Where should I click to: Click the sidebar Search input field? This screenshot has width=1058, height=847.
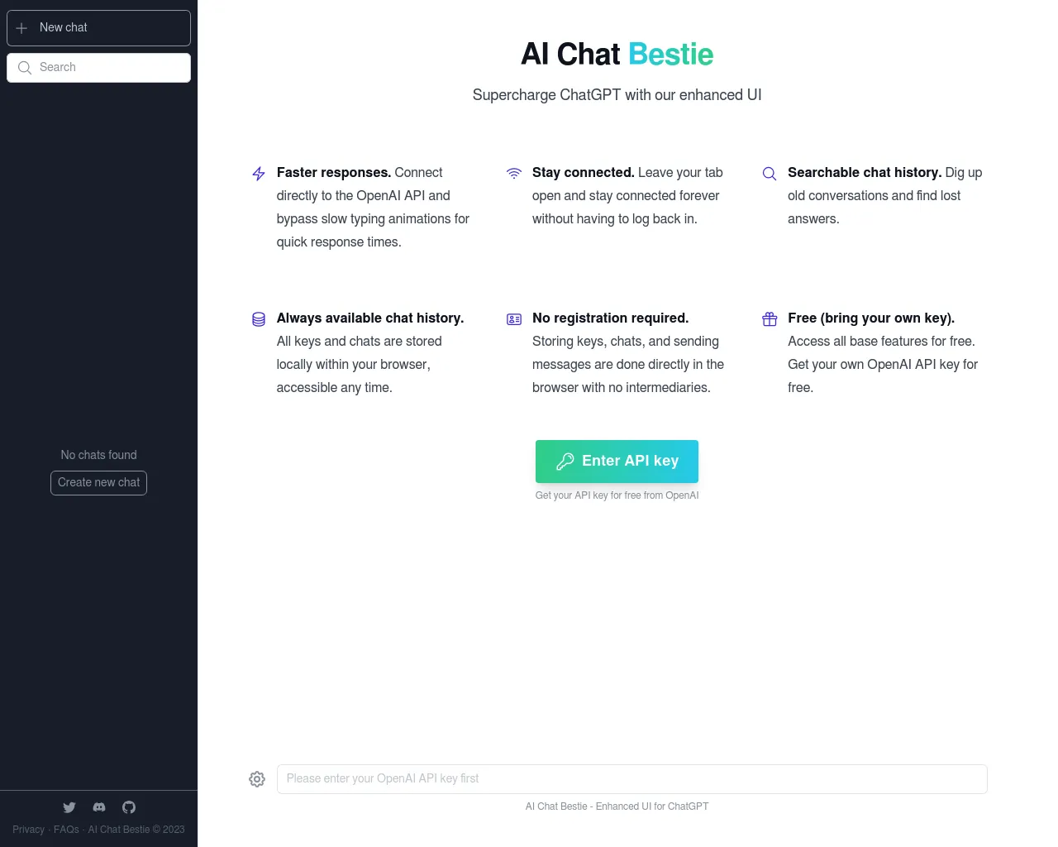[107, 67]
